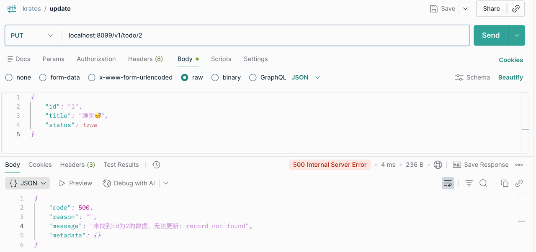Open the response Cookies tab
This screenshot has height=252, width=536.
[x=40, y=165]
